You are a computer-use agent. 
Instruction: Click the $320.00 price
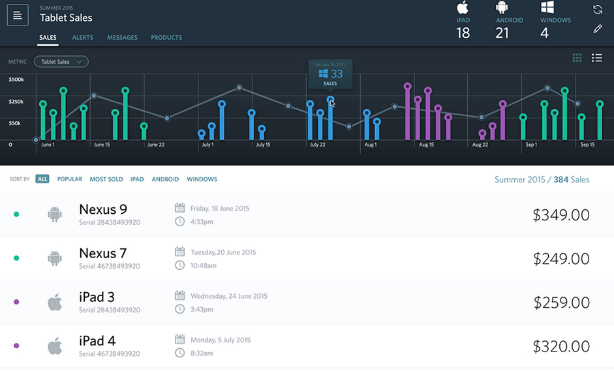pos(561,346)
